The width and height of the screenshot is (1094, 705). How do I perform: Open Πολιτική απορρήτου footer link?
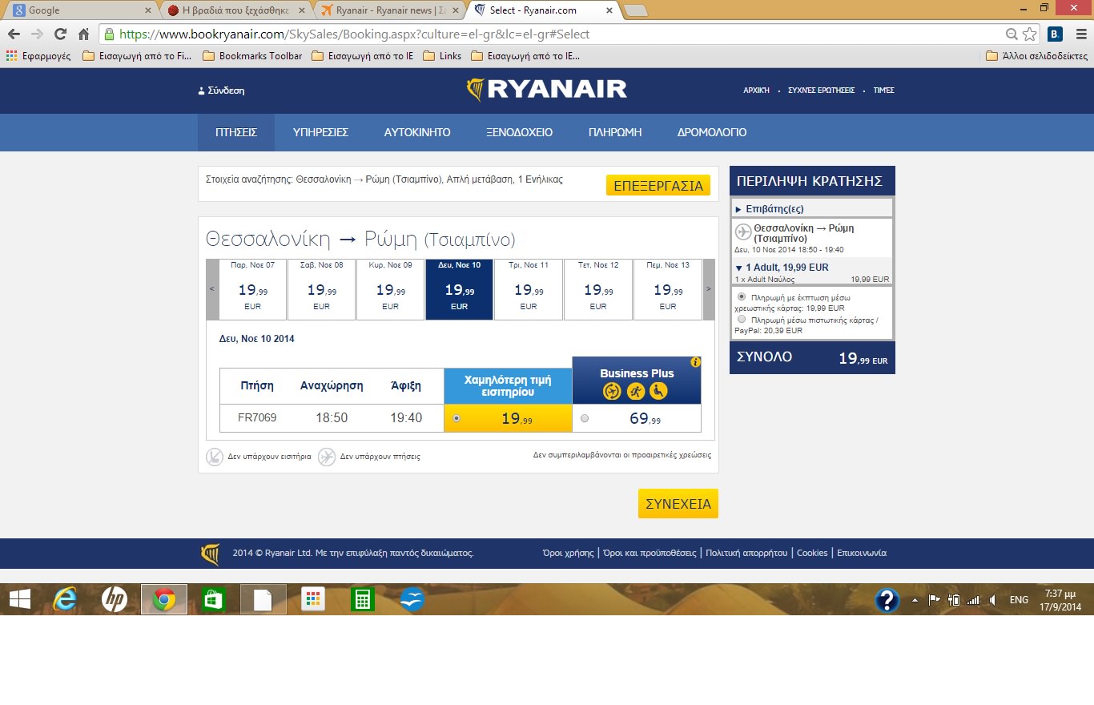746,553
